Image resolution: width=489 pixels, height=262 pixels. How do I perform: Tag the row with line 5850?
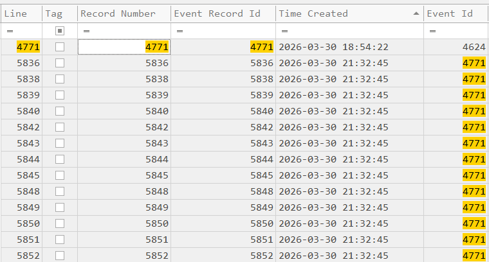[x=60, y=223]
